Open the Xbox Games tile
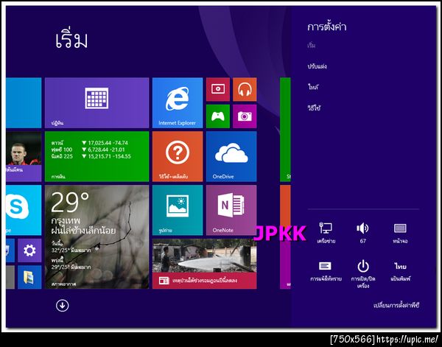This screenshot has height=347, width=442. point(218,116)
